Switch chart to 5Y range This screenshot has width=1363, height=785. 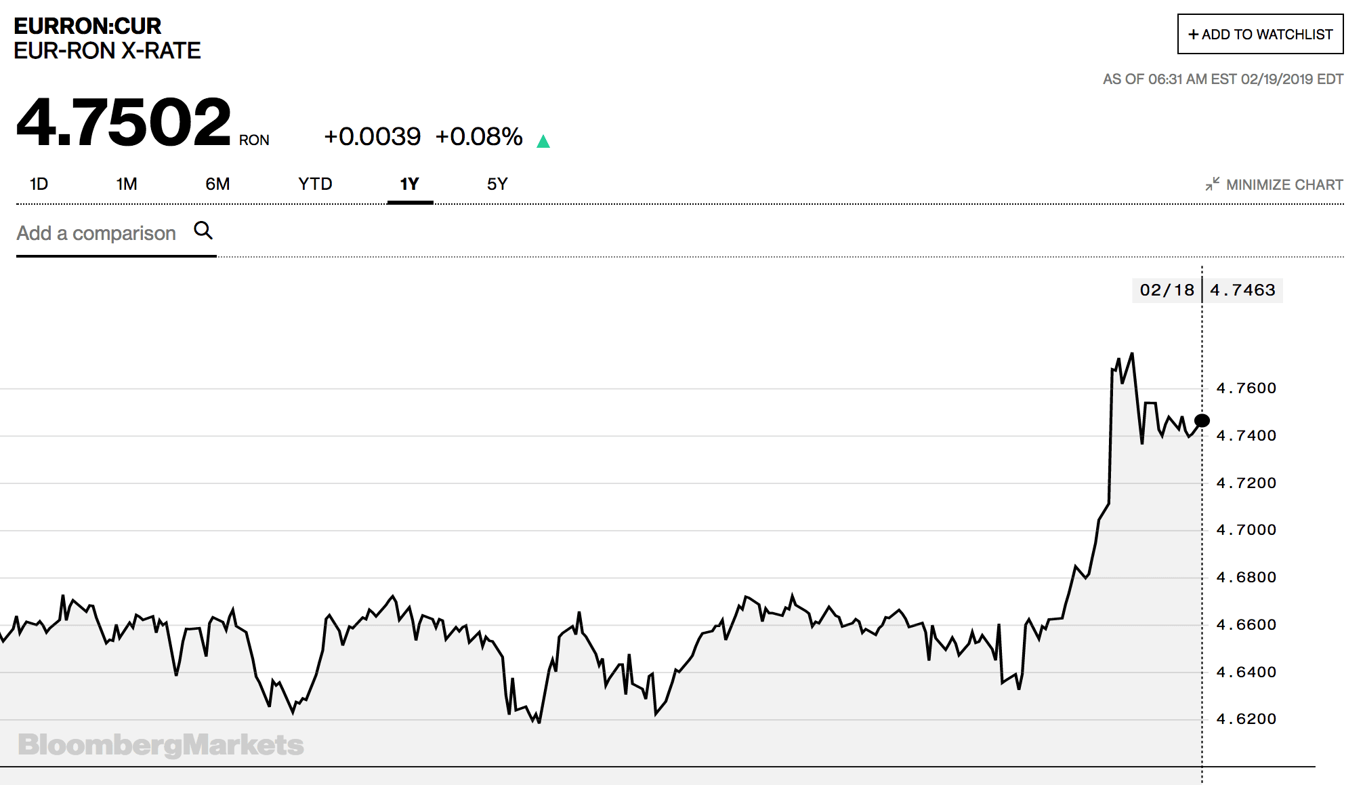497,184
